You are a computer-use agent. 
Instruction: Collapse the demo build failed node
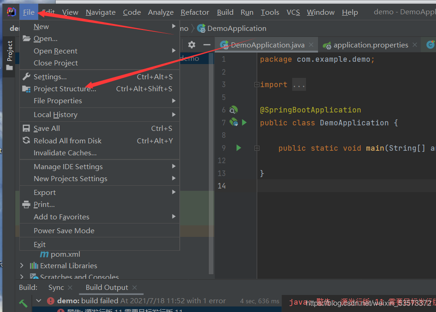point(39,300)
